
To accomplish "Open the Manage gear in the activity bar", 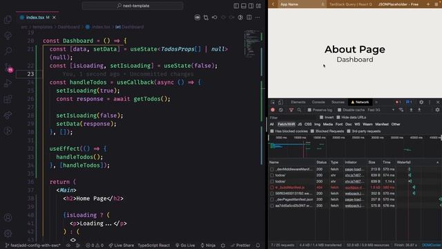I will pos(8,234).
